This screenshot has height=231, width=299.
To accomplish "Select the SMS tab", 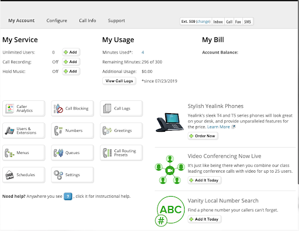I will [x=248, y=22].
